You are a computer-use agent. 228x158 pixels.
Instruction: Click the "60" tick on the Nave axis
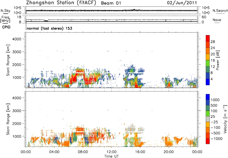coord(204,17)
